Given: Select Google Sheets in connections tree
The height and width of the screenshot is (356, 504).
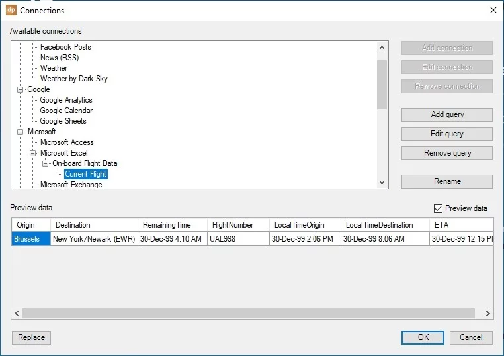Looking at the screenshot, I should tap(63, 121).
